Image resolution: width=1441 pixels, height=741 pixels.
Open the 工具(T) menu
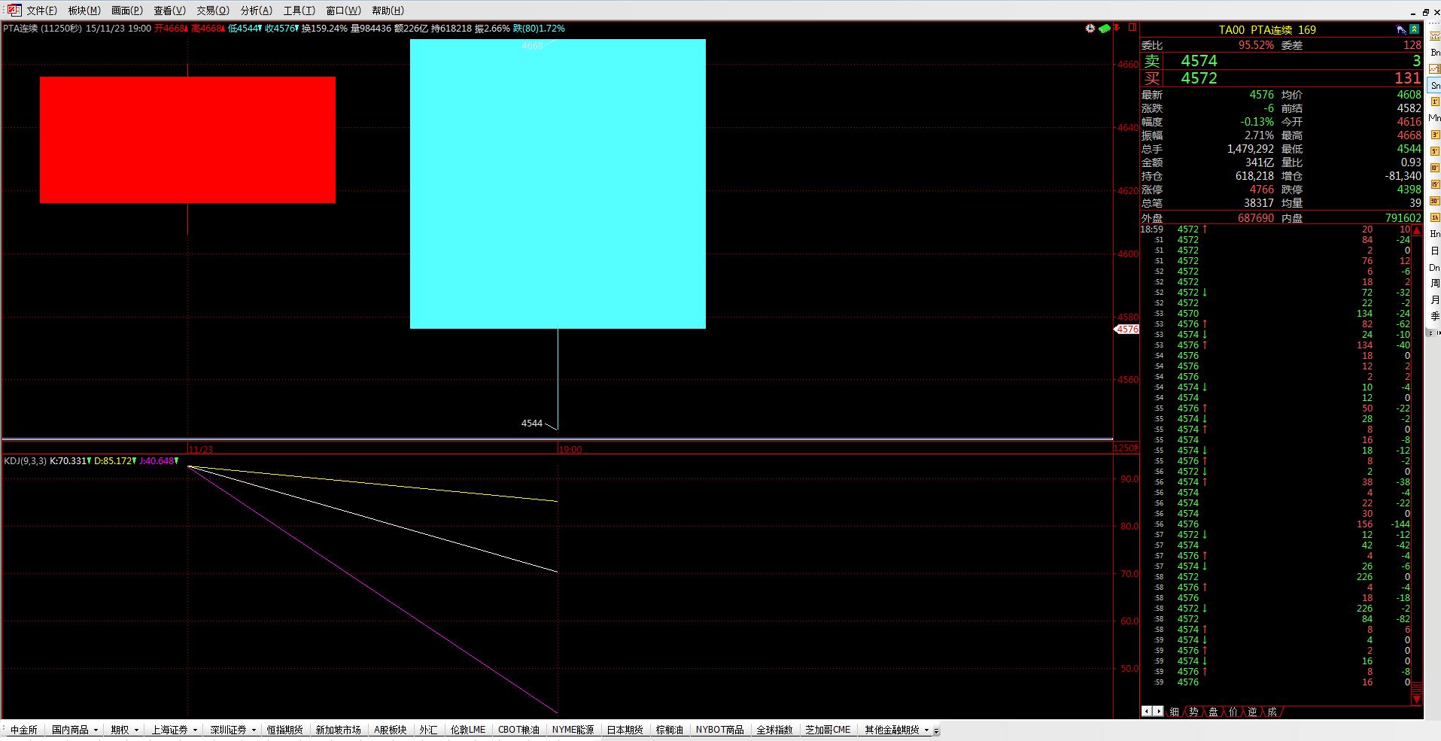[x=299, y=11]
